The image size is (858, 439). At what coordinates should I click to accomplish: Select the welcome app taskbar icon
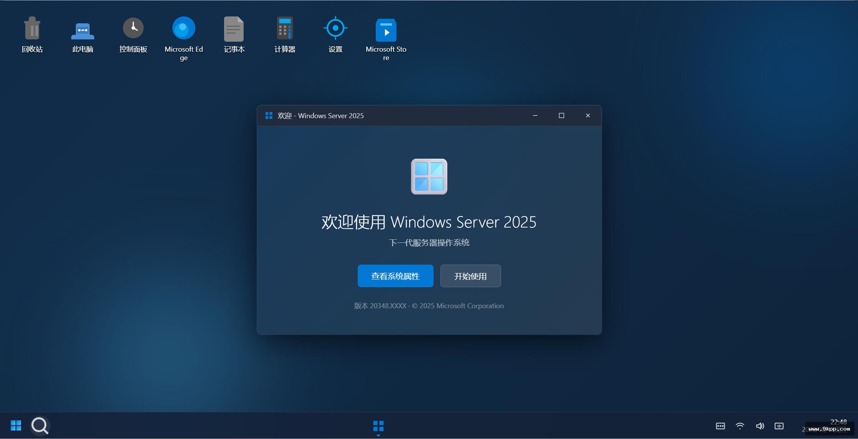click(x=378, y=426)
